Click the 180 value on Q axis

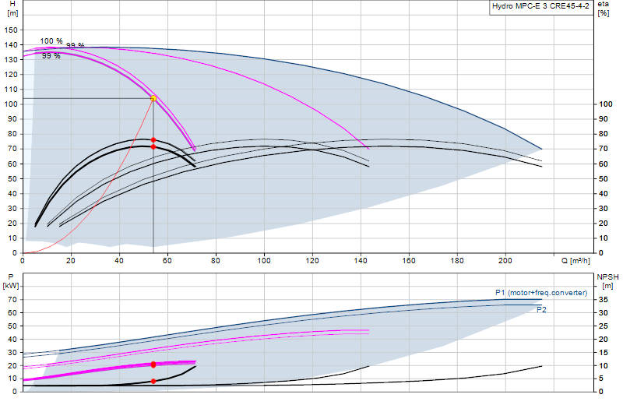tap(457, 261)
